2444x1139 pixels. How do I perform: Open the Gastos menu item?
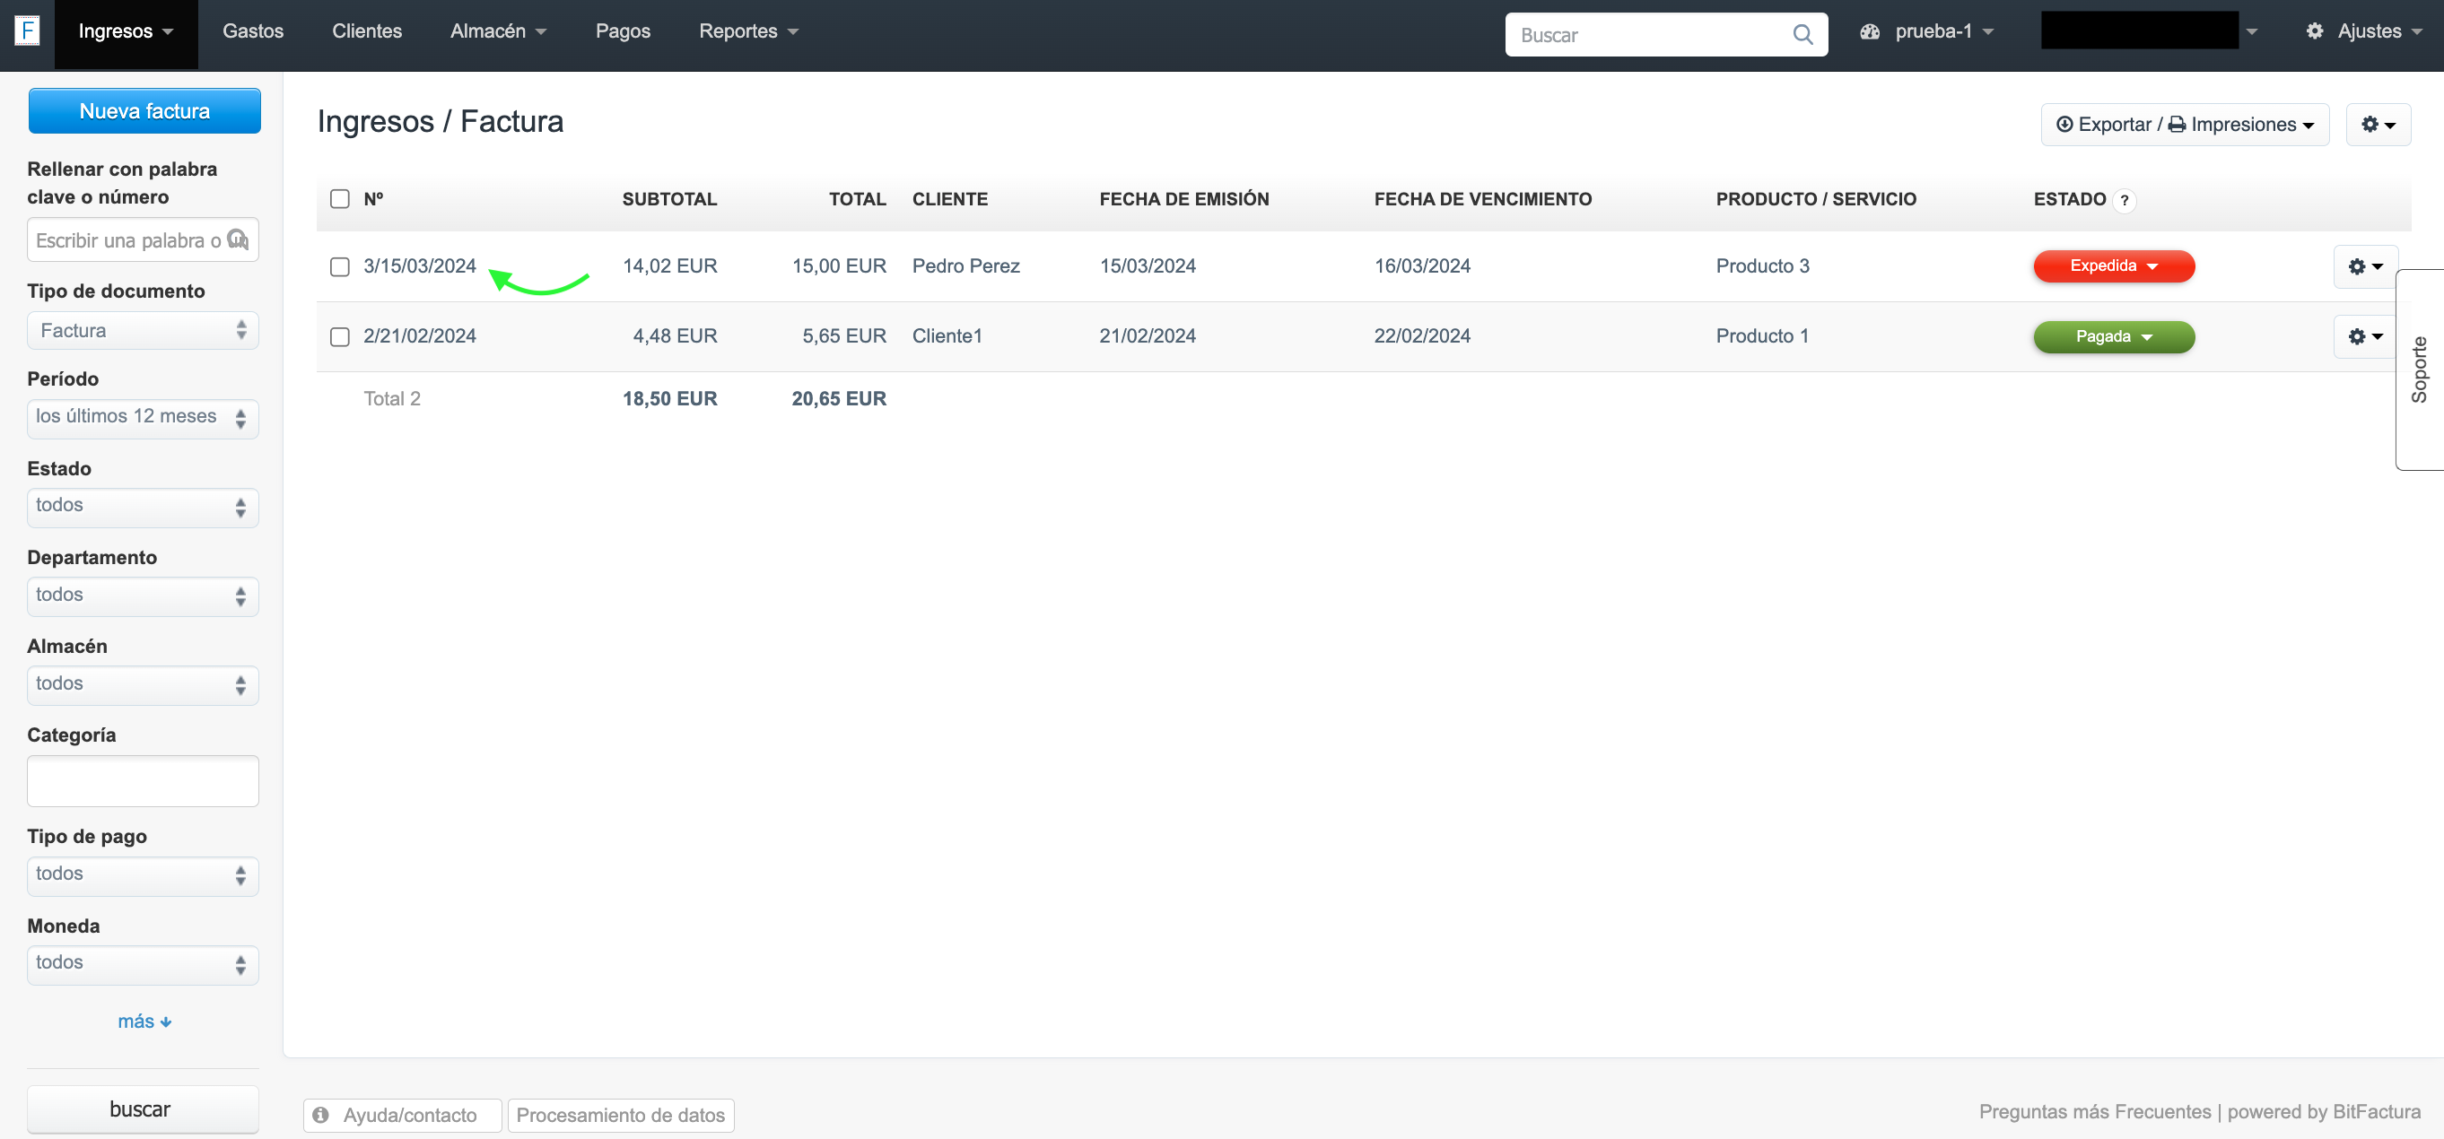point(252,31)
